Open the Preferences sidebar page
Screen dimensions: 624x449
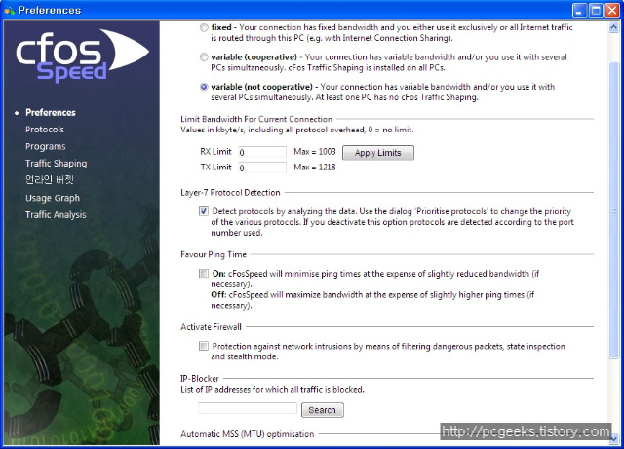[x=51, y=113]
